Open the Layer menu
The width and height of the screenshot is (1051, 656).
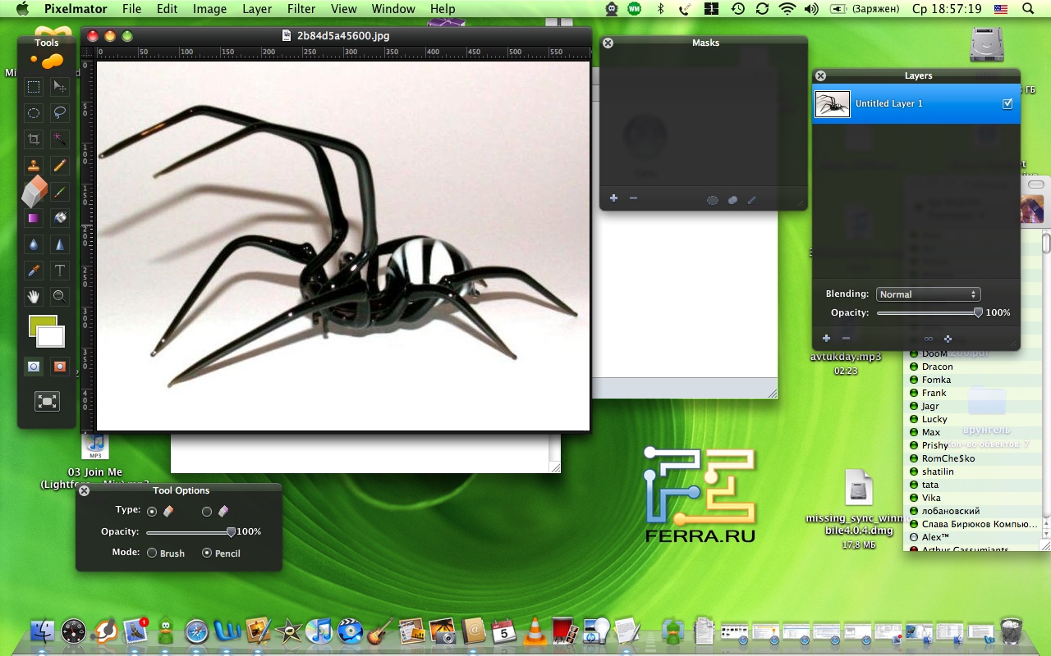[257, 9]
